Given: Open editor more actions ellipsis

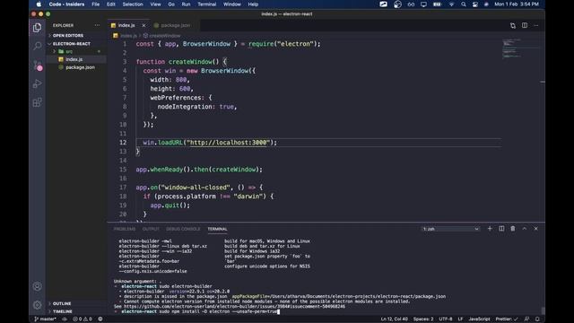Looking at the screenshot, I should pyautogui.click(x=536, y=25).
